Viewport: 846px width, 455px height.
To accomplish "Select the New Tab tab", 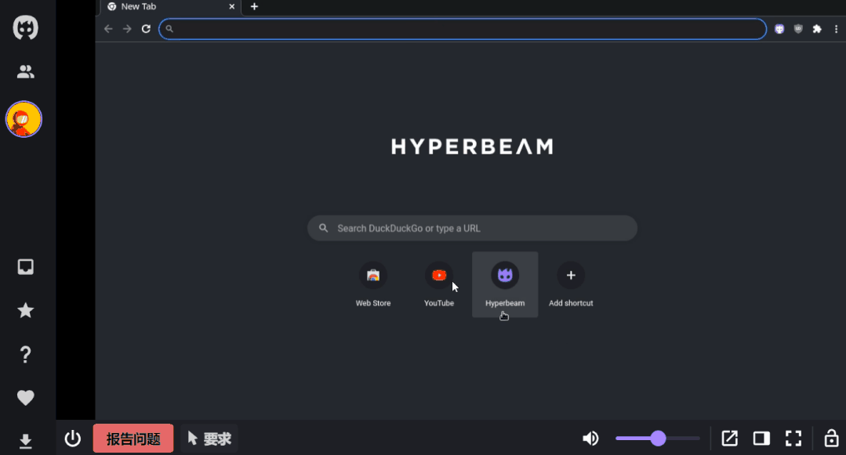I will pyautogui.click(x=170, y=7).
